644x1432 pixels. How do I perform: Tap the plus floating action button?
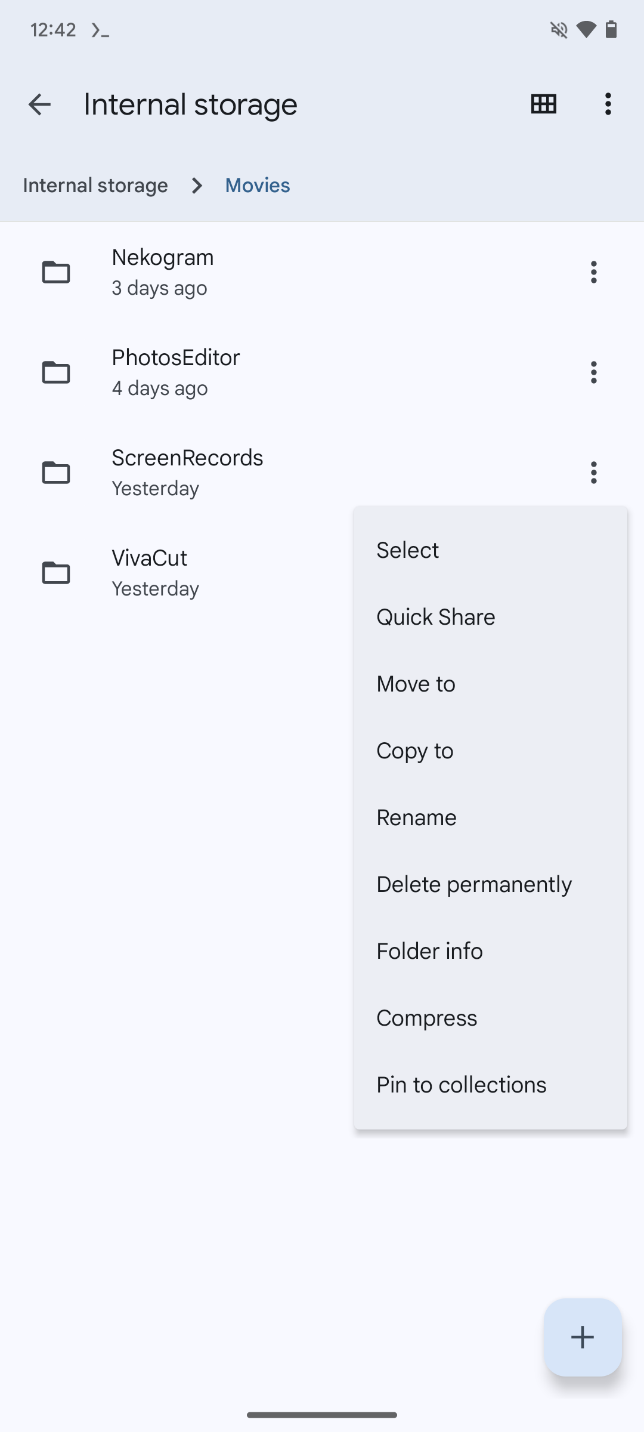[583, 1337]
